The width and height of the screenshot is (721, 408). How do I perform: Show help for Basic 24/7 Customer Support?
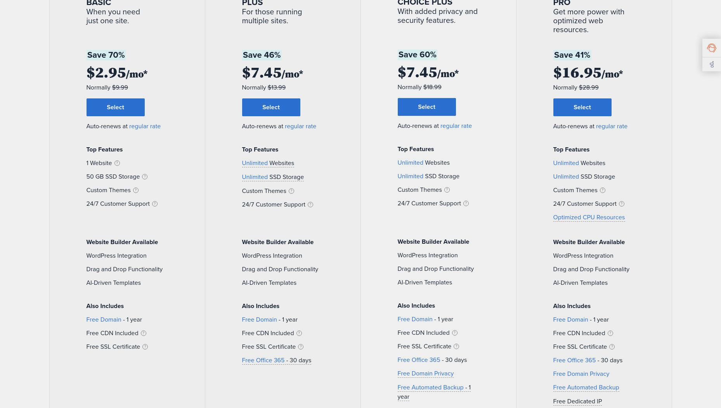pos(155,204)
